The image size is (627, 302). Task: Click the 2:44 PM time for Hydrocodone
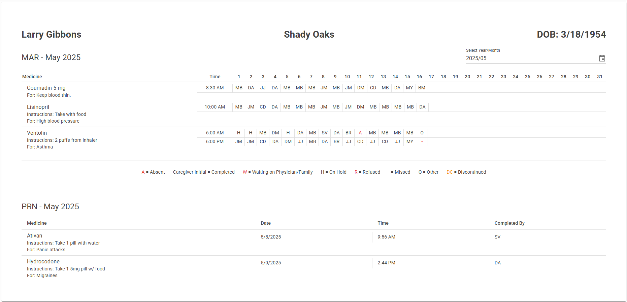(x=386, y=263)
